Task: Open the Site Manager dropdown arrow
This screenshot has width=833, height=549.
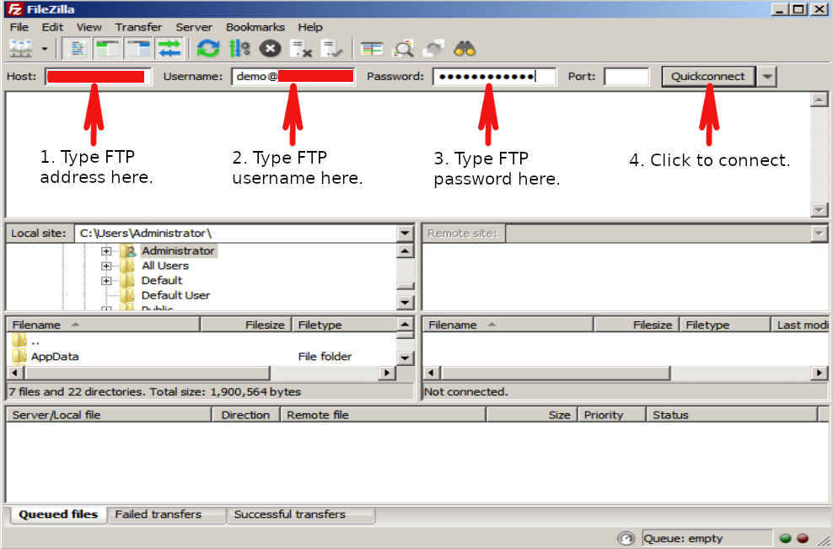Action: point(45,49)
